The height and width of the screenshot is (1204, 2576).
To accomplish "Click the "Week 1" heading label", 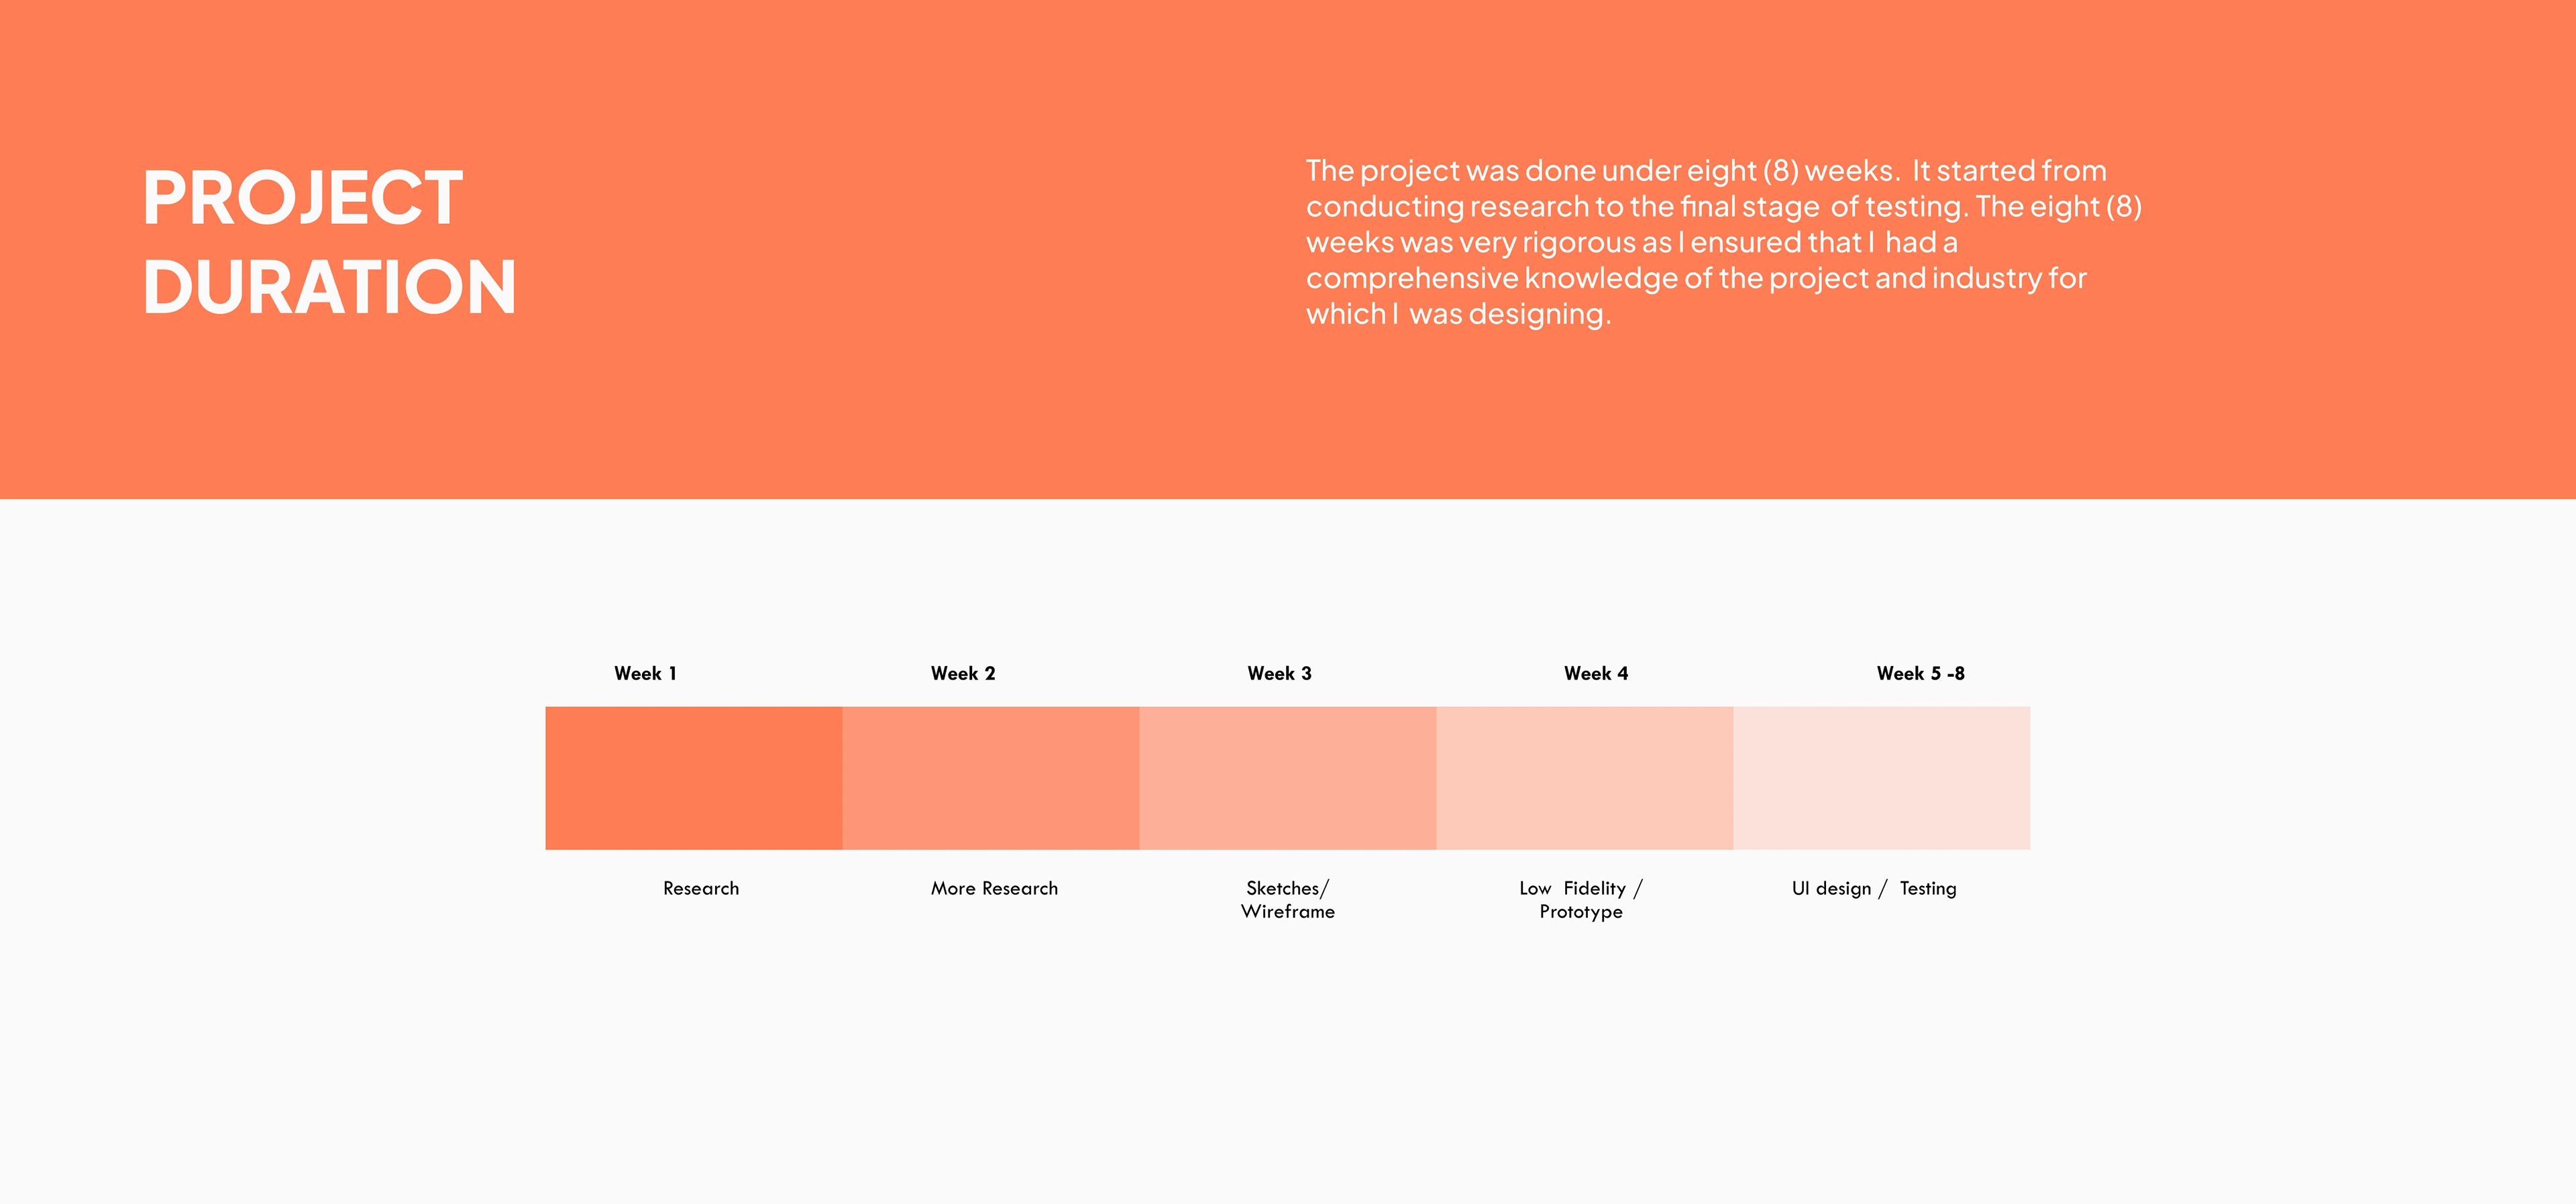I will [x=645, y=673].
